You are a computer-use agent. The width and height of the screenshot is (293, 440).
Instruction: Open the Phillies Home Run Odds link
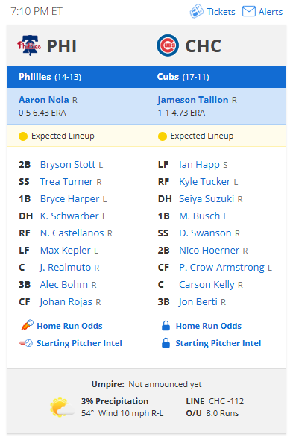pos(69,326)
